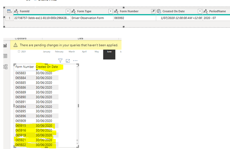Switch to Report view in left sidebar

(x=5, y=45)
